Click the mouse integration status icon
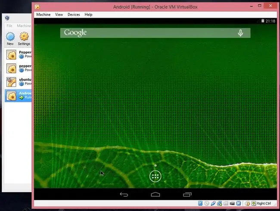Screen dimensions: 280x211 [247, 203]
